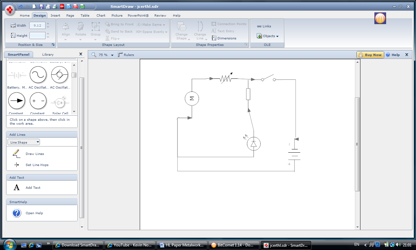Select the multi-cell Battery shape
The width and height of the screenshot is (416, 250).
pyautogui.click(x=16, y=75)
